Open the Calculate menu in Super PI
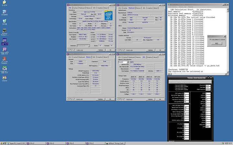 click(x=173, y=7)
